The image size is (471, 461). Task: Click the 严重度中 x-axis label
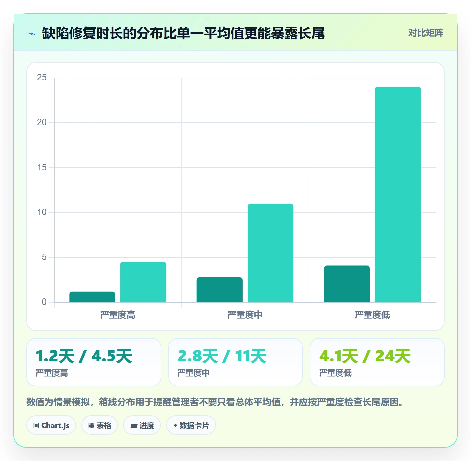245,315
